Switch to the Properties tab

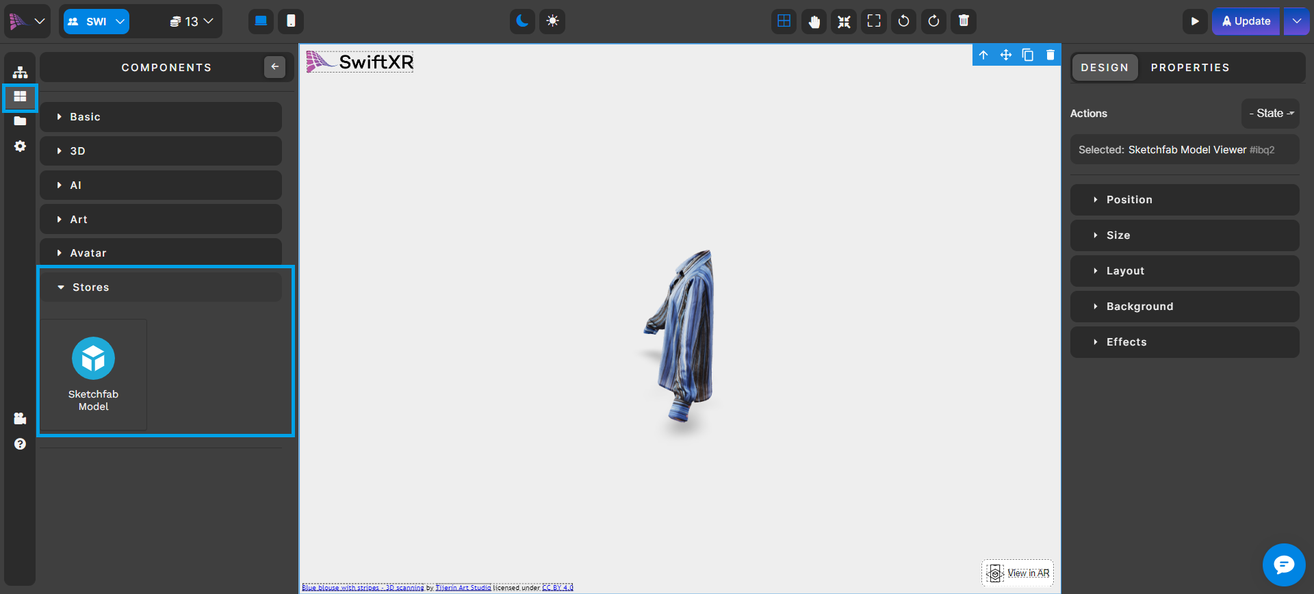tap(1189, 68)
